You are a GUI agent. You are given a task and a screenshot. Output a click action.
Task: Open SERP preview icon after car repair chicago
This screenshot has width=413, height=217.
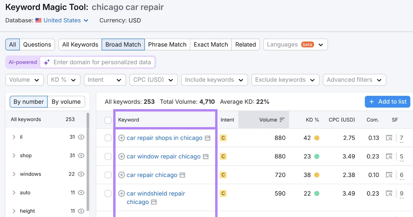pos(182,175)
